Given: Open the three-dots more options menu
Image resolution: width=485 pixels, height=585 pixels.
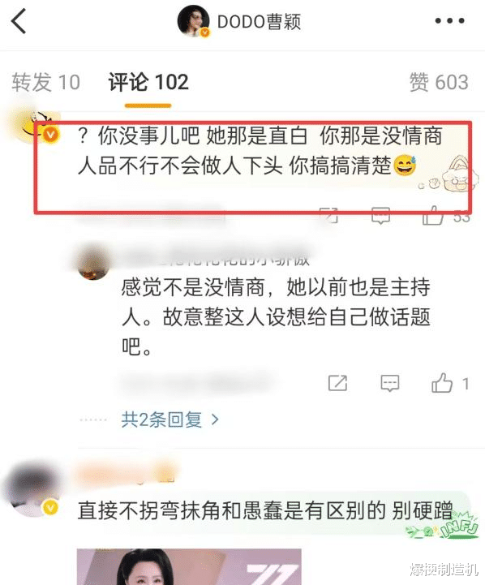Looking at the screenshot, I should (449, 21).
